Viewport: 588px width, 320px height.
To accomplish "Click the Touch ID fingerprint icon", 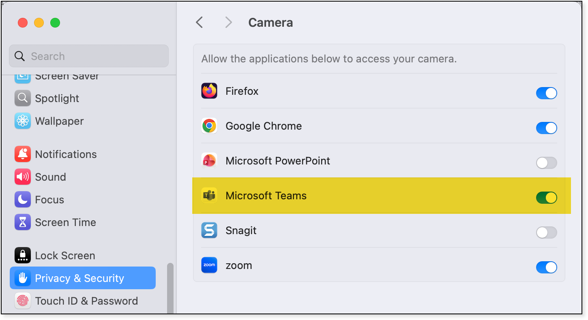I will [x=23, y=301].
